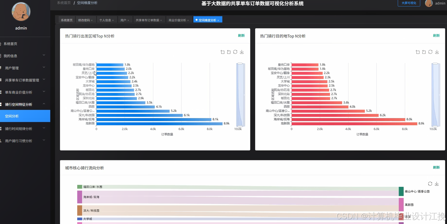Image resolution: width=447 pixels, height=224 pixels.
Task: Click zoom-back icon in destination chart toolbox
Action: (x=424, y=52)
